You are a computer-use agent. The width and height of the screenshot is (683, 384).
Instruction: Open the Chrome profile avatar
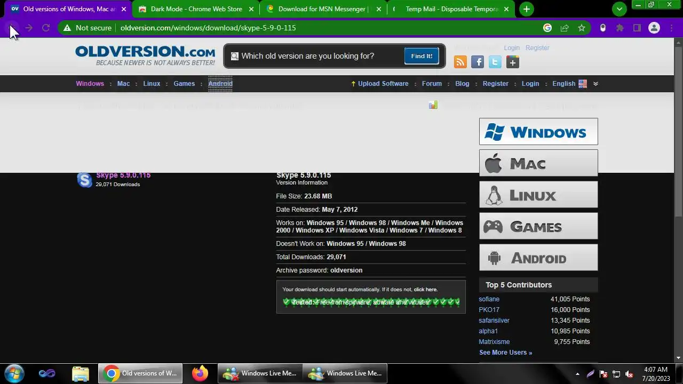click(654, 28)
